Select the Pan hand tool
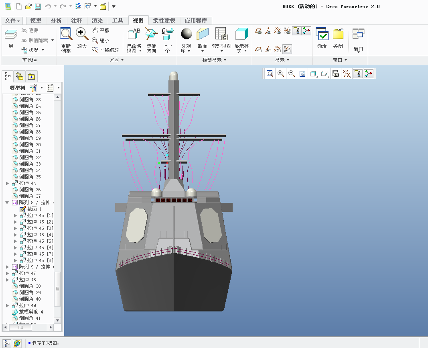The image size is (428, 348). tap(100, 31)
